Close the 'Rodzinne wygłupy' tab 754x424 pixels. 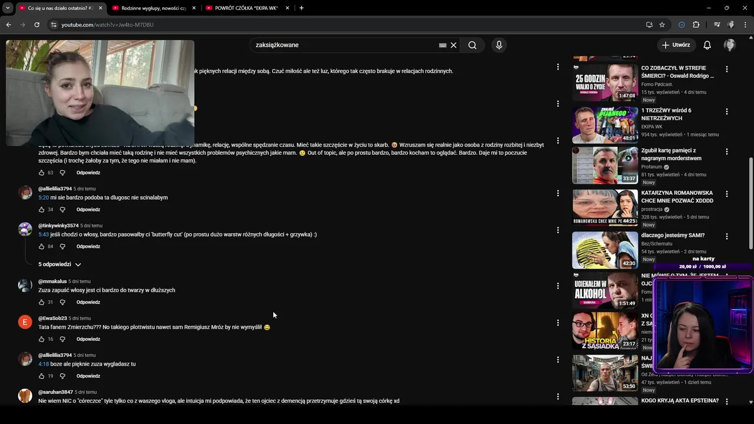(194, 8)
